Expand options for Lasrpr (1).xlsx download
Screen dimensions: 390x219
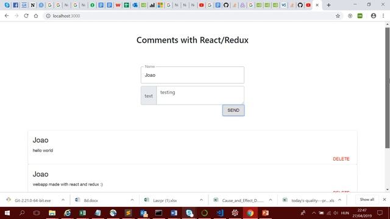[201, 200]
